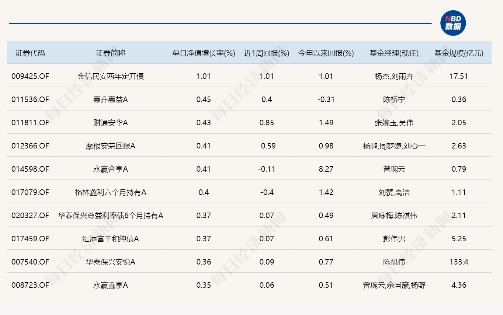The width and height of the screenshot is (503, 315).
Task: Click fund name 摩根安荣回报A
Action: click(x=111, y=146)
